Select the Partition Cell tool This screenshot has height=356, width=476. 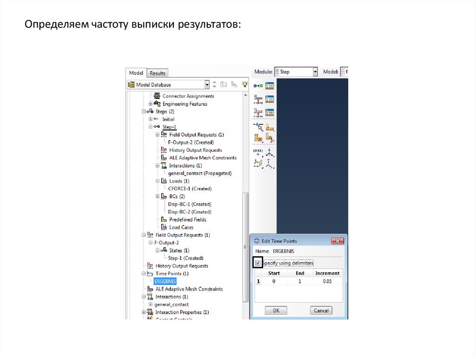point(258,138)
